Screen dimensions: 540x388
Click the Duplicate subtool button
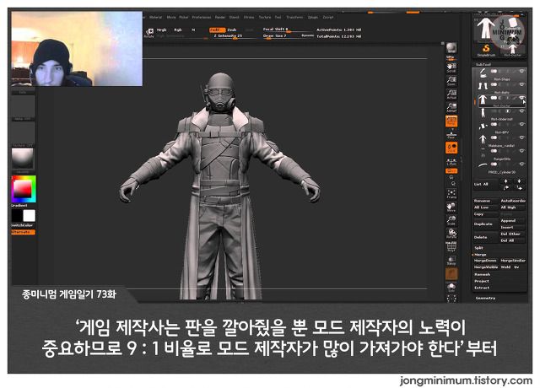486,224
